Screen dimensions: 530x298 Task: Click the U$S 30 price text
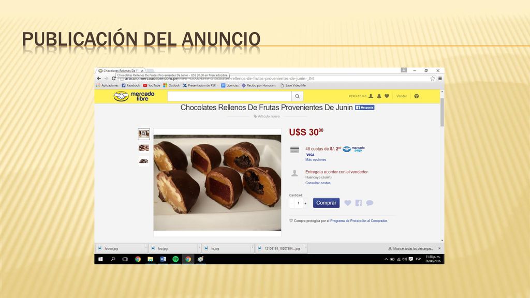[x=306, y=132]
